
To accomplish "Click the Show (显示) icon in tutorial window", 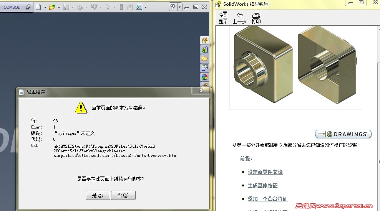I will click(x=223, y=18).
